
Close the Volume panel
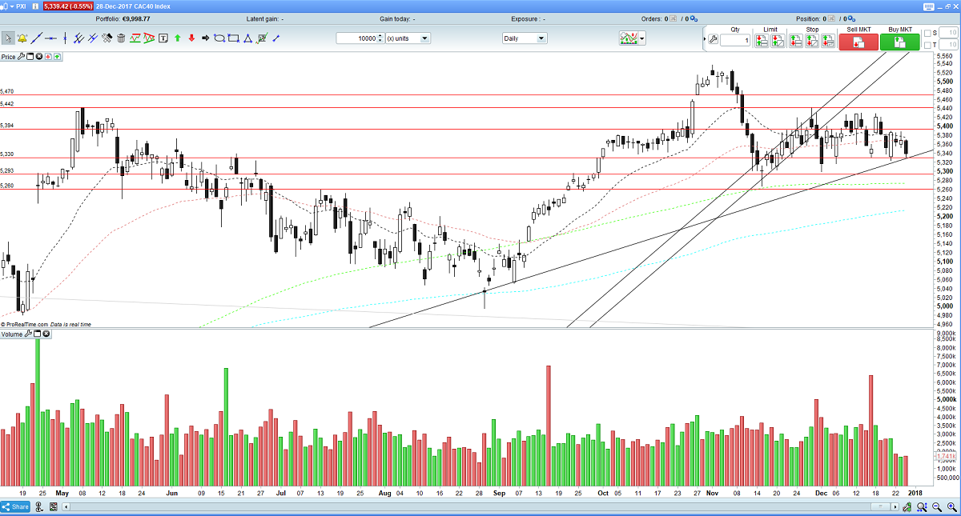click(x=46, y=334)
